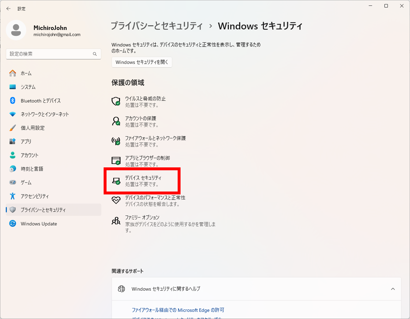Select アカウント label in sidebar

point(30,155)
